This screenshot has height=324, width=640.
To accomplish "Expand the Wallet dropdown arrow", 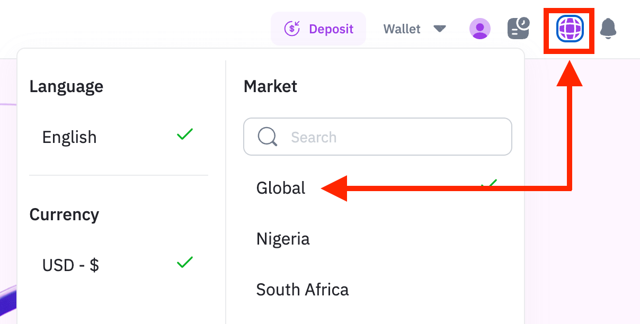I will (440, 29).
